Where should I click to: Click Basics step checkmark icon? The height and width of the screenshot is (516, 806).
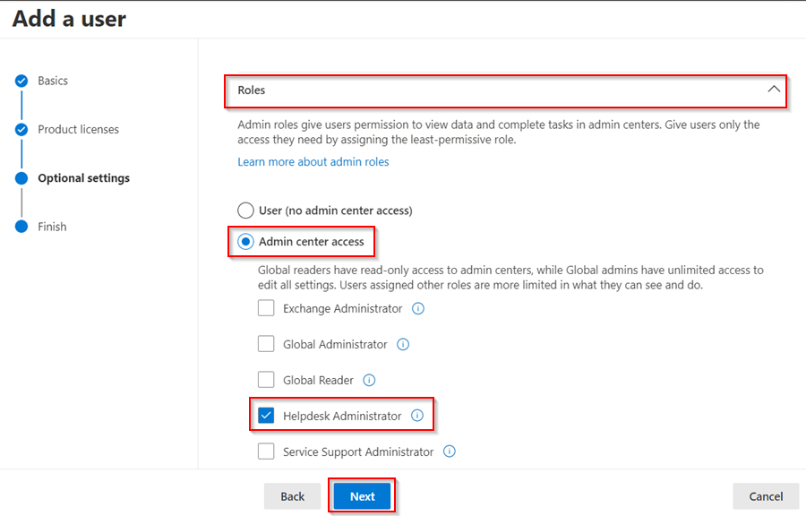21,81
